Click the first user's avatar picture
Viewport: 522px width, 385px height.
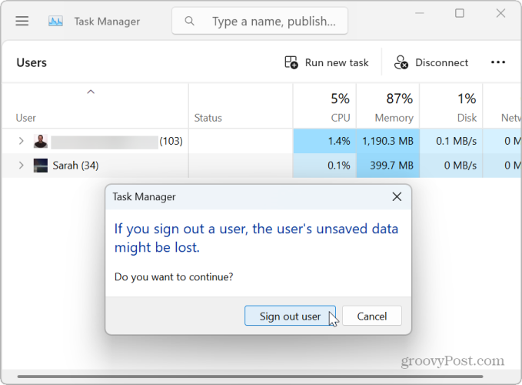[x=41, y=142]
